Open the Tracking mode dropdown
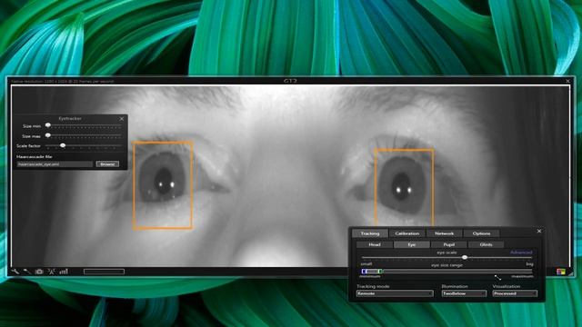Image resolution: width=582 pixels, height=327 pixels. (x=395, y=293)
